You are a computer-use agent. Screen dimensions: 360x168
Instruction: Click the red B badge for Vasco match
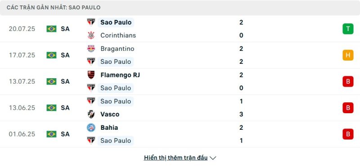click(348, 108)
